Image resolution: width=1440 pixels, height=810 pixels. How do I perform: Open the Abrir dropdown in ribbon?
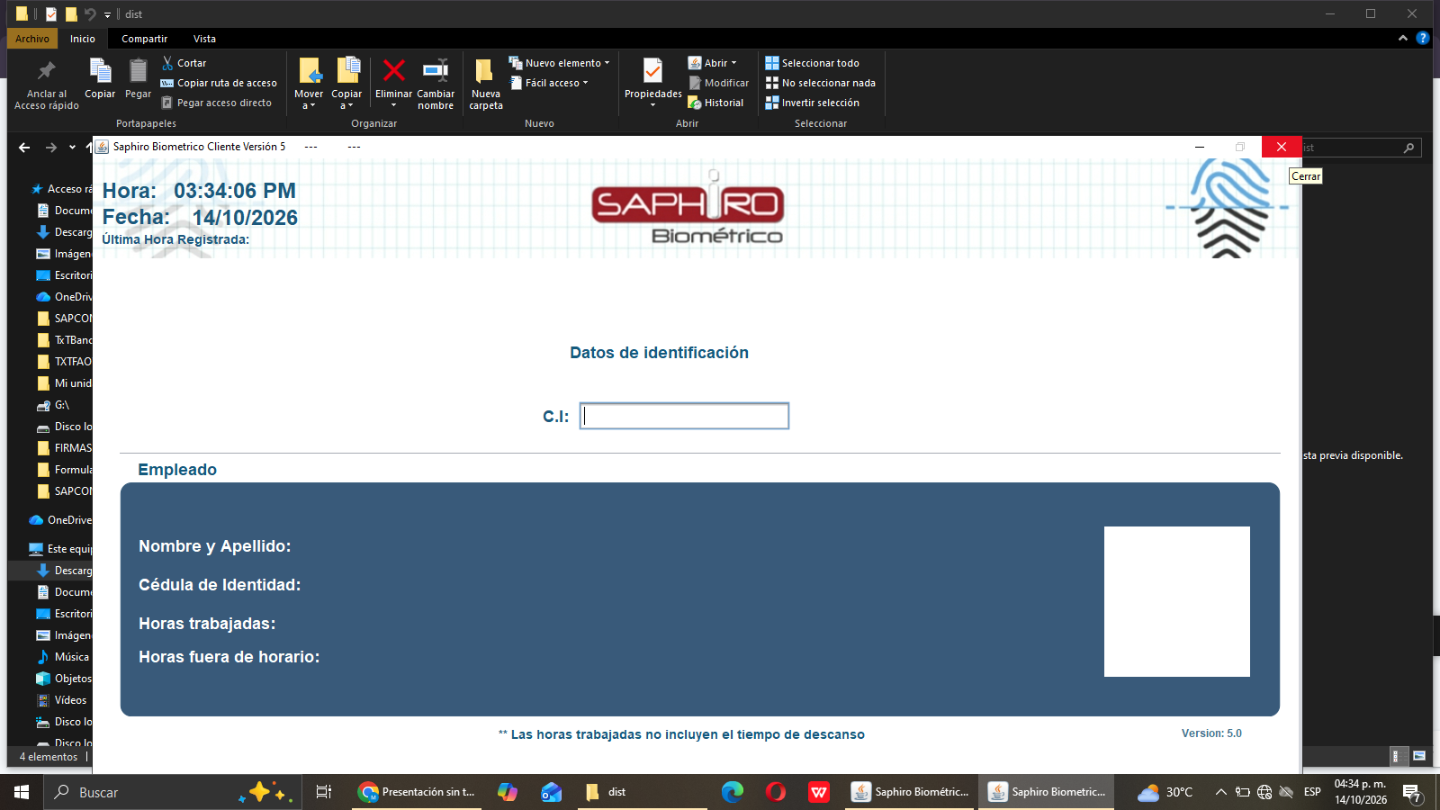tap(713, 63)
